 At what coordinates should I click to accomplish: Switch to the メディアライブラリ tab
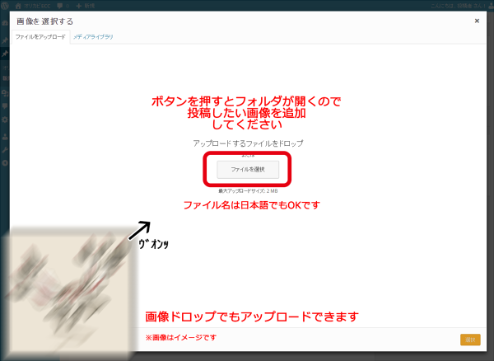93,37
